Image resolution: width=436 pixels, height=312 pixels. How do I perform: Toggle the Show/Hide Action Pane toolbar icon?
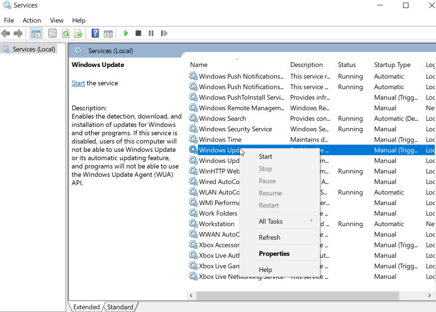pyautogui.click(x=108, y=34)
